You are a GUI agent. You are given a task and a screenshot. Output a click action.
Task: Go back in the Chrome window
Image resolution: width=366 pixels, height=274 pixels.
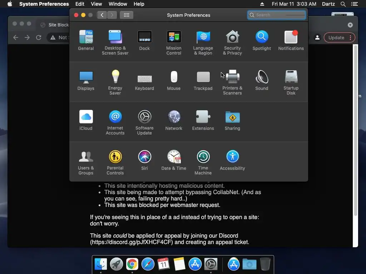pos(16,37)
